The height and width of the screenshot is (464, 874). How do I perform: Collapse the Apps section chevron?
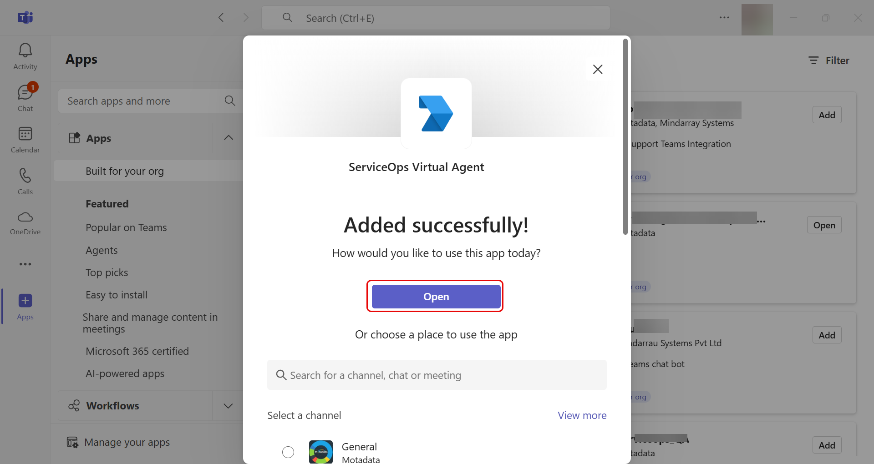pyautogui.click(x=229, y=138)
